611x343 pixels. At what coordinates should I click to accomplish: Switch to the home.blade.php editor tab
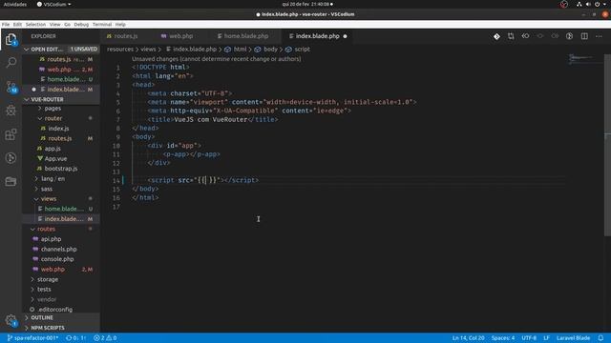click(x=246, y=36)
